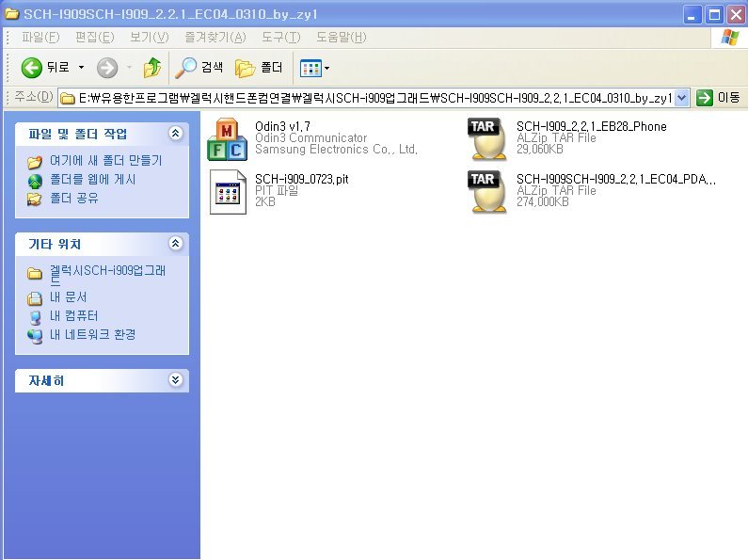
Task: Collapse the 기타 위치 panel
Action: point(176,243)
